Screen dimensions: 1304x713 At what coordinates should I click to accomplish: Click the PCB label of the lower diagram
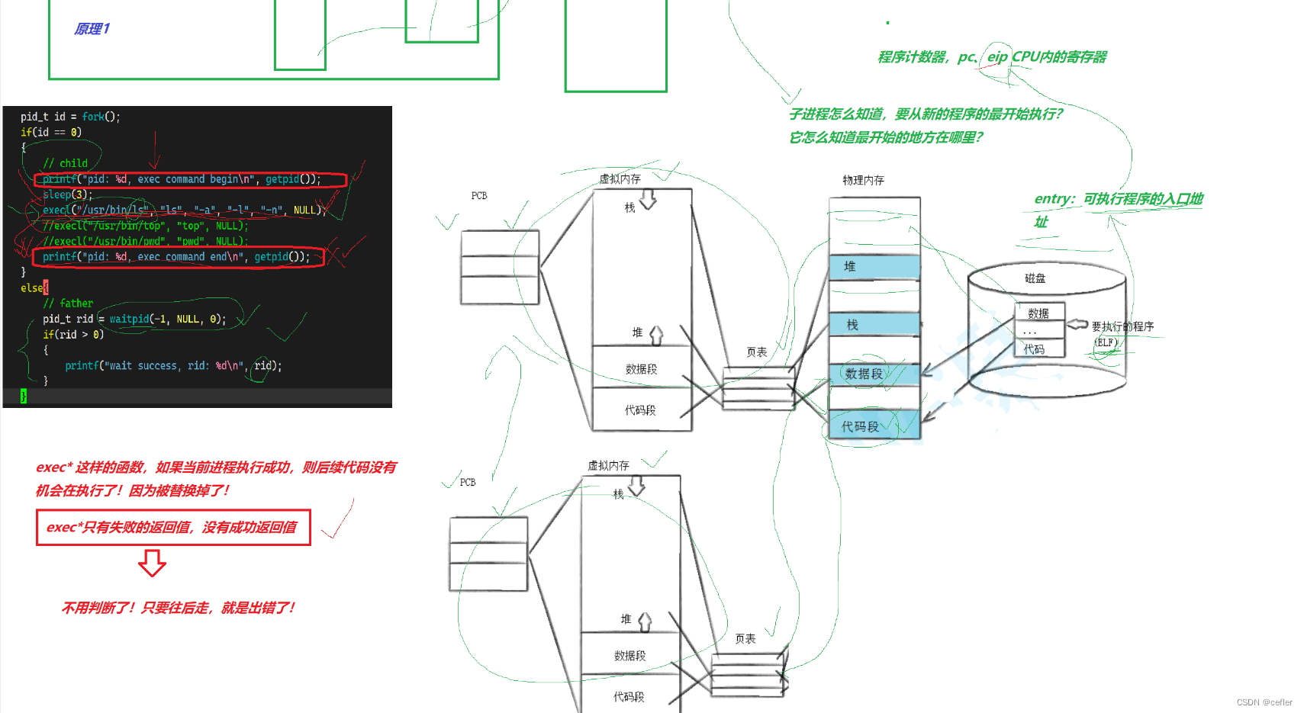[x=468, y=483]
